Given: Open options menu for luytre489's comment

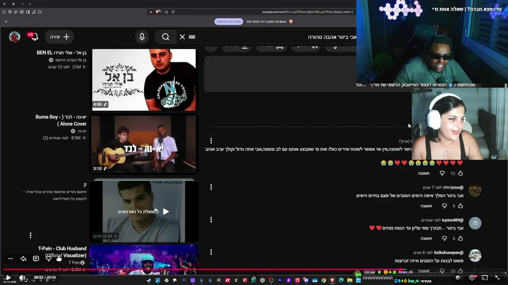Looking at the screenshot, I should pyautogui.click(x=211, y=220).
